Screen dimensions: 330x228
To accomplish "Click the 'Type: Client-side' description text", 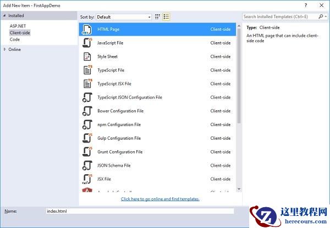I will pyautogui.click(x=263, y=27).
